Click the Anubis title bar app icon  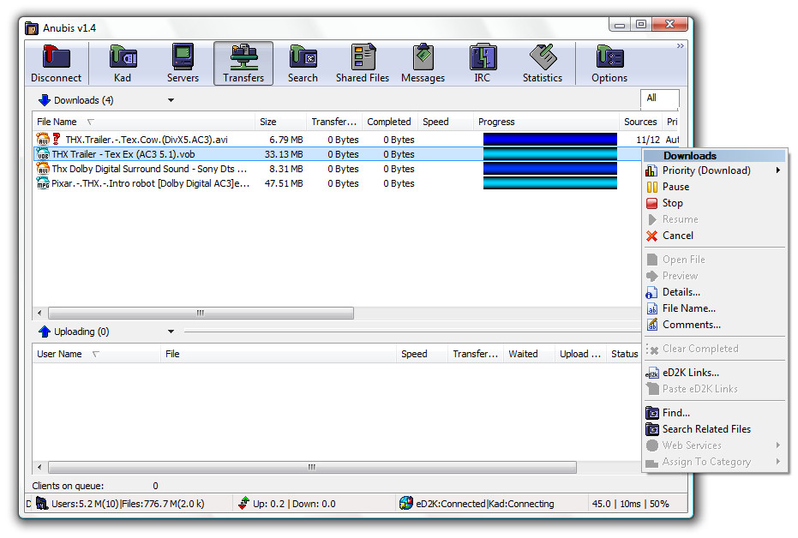[x=32, y=28]
